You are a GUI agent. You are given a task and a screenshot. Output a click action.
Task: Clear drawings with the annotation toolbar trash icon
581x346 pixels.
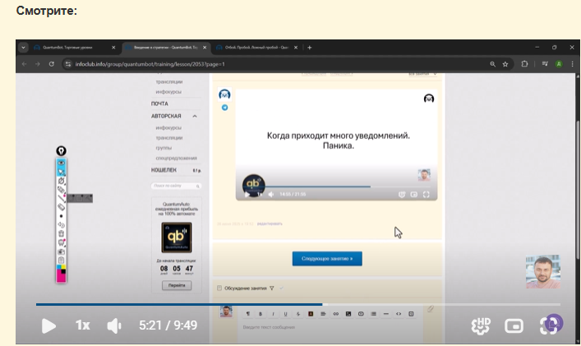tap(61, 233)
